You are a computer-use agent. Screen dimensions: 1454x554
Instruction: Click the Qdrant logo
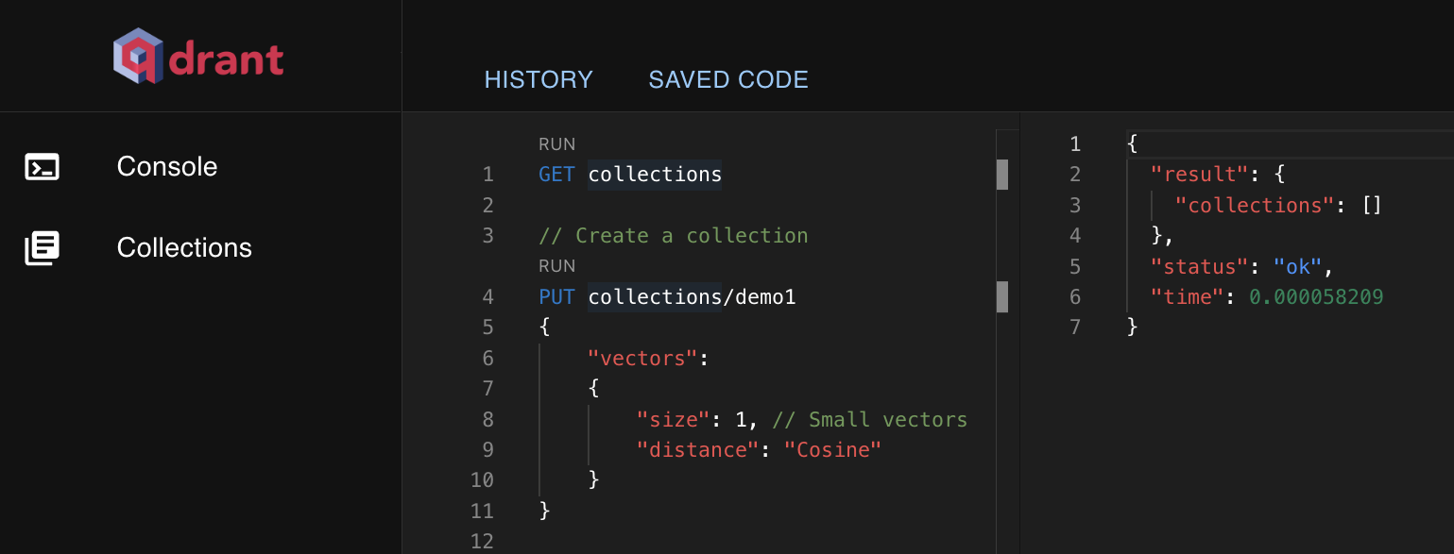point(198,56)
